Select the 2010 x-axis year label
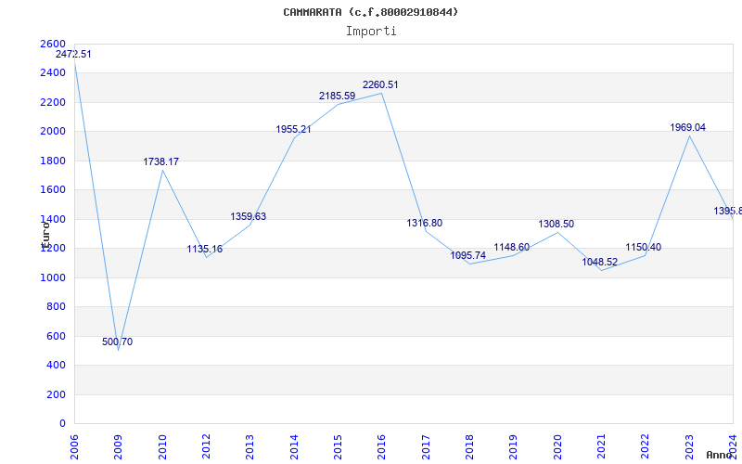 click(x=162, y=446)
